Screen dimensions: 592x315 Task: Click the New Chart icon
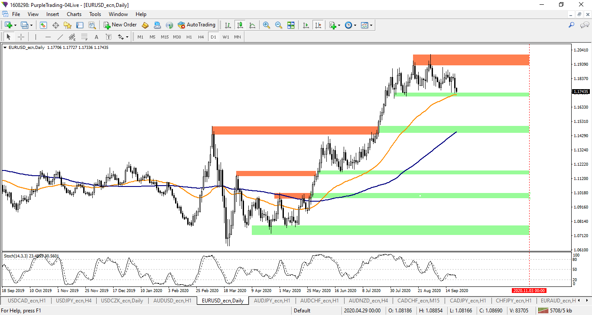pyautogui.click(x=8, y=25)
